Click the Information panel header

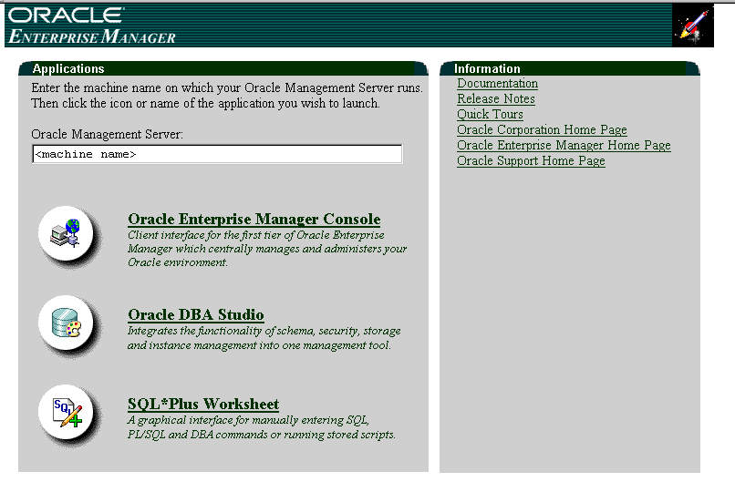coord(487,68)
